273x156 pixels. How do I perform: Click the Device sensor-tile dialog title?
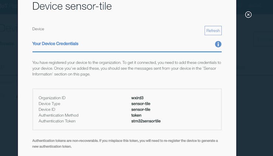[72, 6]
